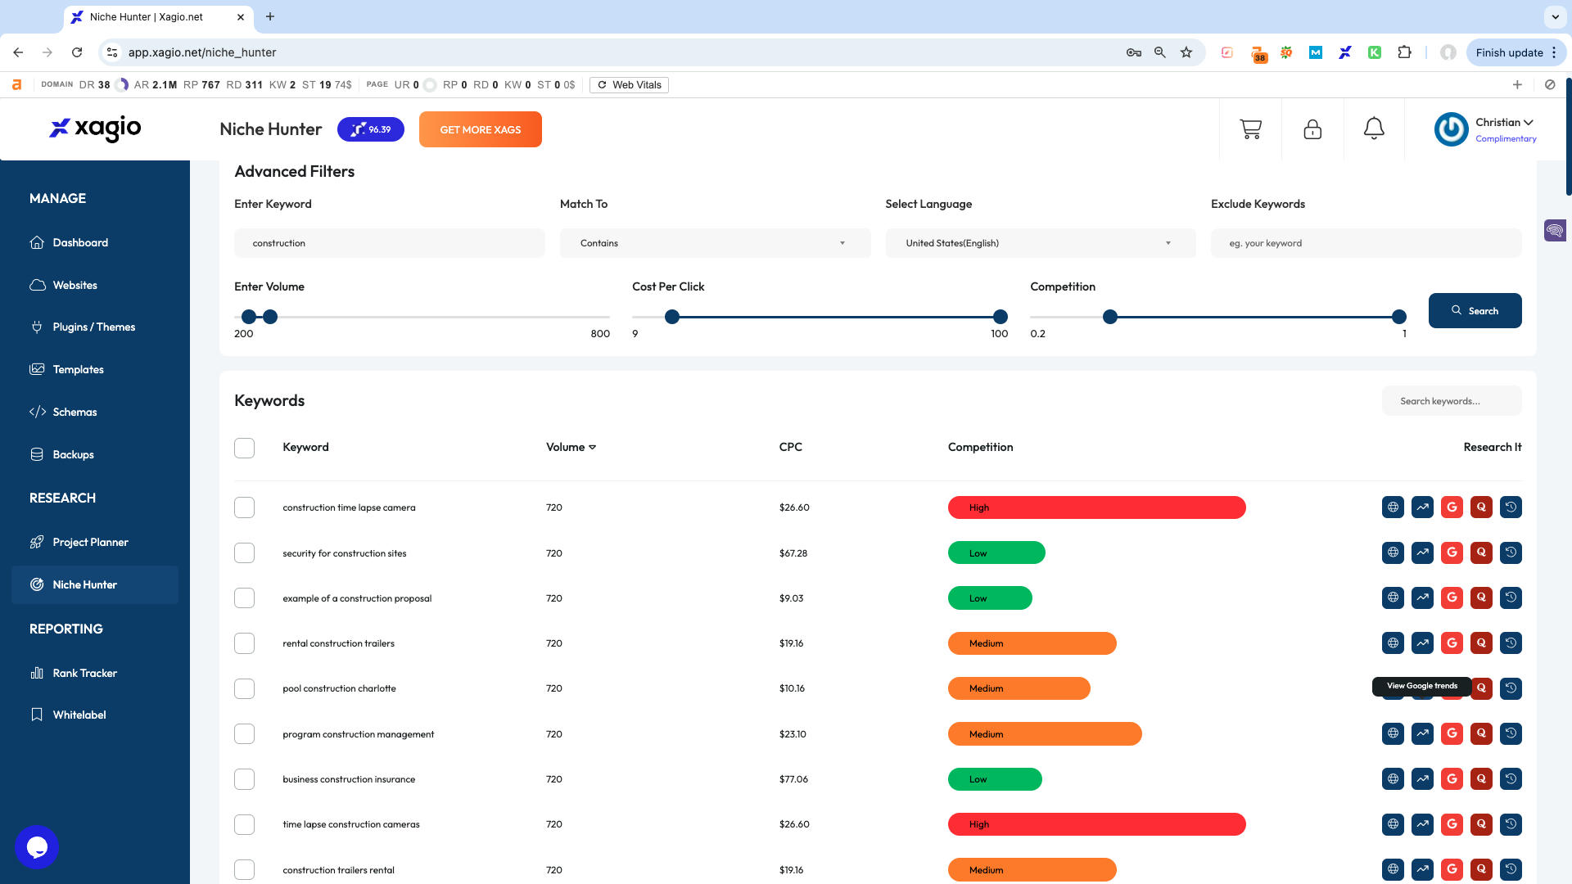Click the Cost Per Click maximum handle
1572x884 pixels.
coord(1001,317)
